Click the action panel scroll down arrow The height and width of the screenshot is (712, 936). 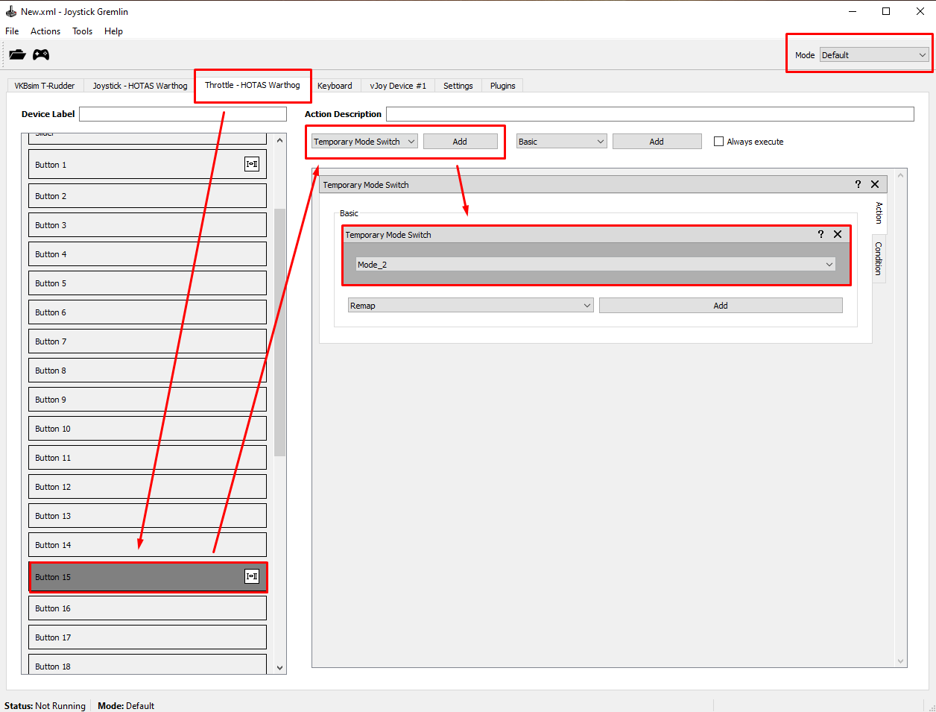[901, 661]
